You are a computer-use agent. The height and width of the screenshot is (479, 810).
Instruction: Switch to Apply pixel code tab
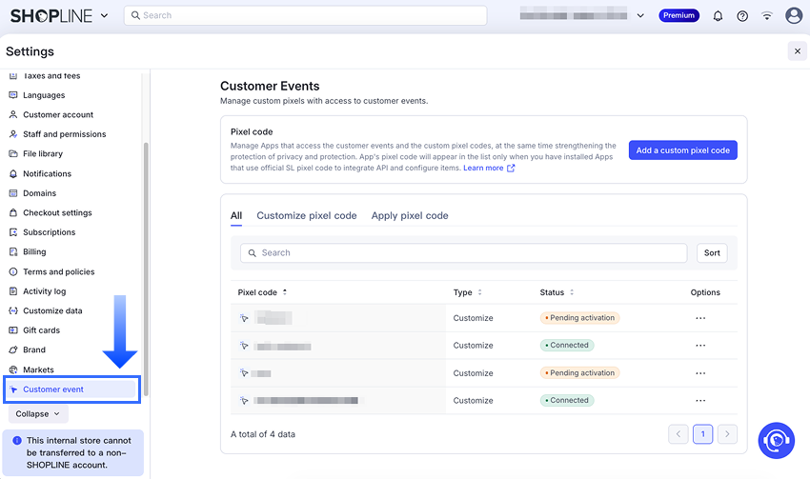point(410,216)
